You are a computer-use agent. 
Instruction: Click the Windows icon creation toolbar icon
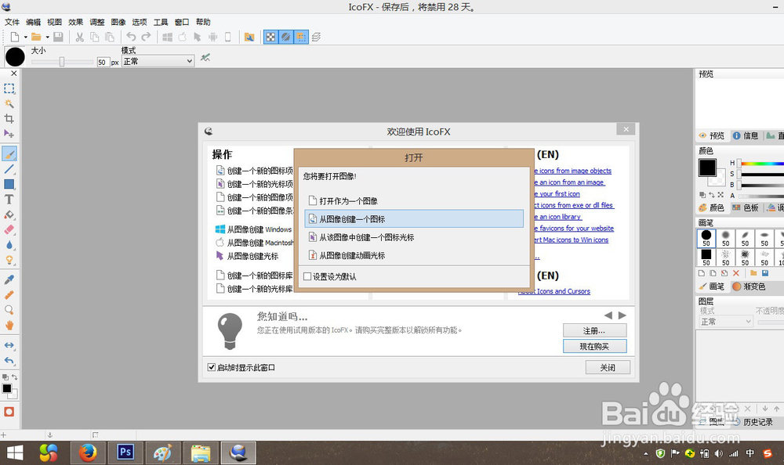tap(168, 37)
